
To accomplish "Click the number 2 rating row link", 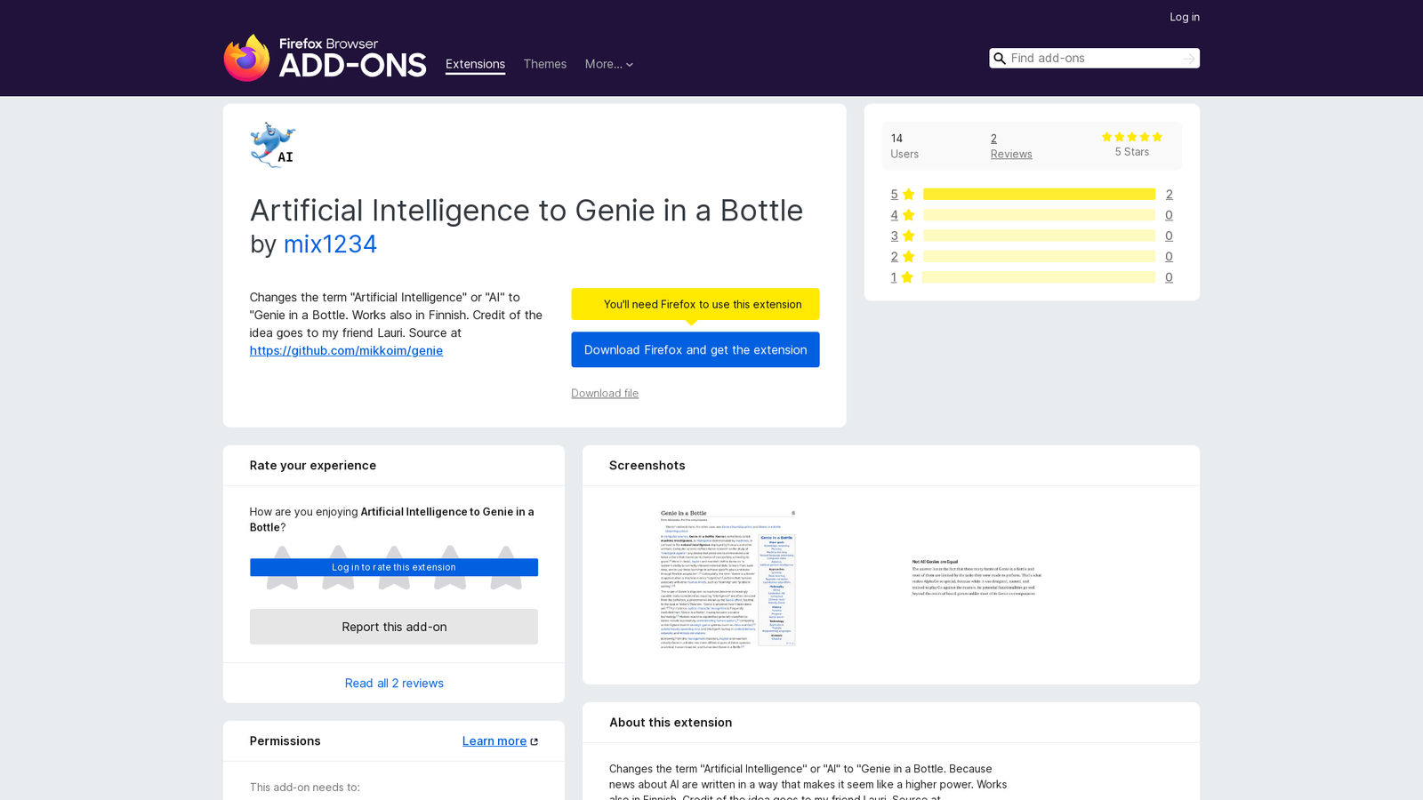I will click(x=894, y=257).
